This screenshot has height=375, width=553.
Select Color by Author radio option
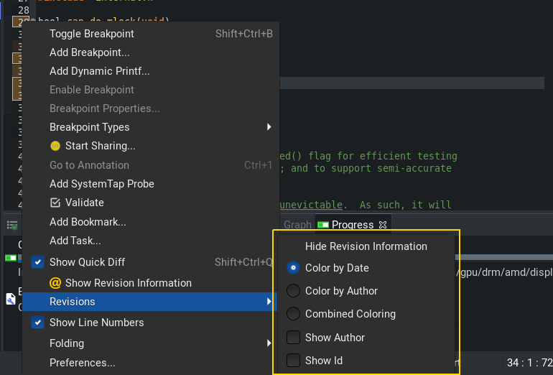[293, 291]
